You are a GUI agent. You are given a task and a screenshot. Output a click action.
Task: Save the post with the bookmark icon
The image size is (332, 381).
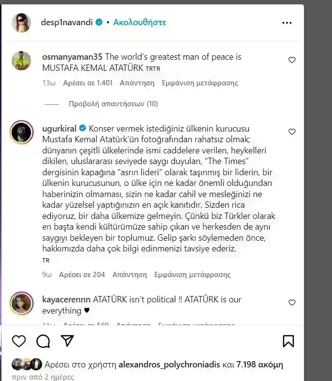[x=288, y=341]
